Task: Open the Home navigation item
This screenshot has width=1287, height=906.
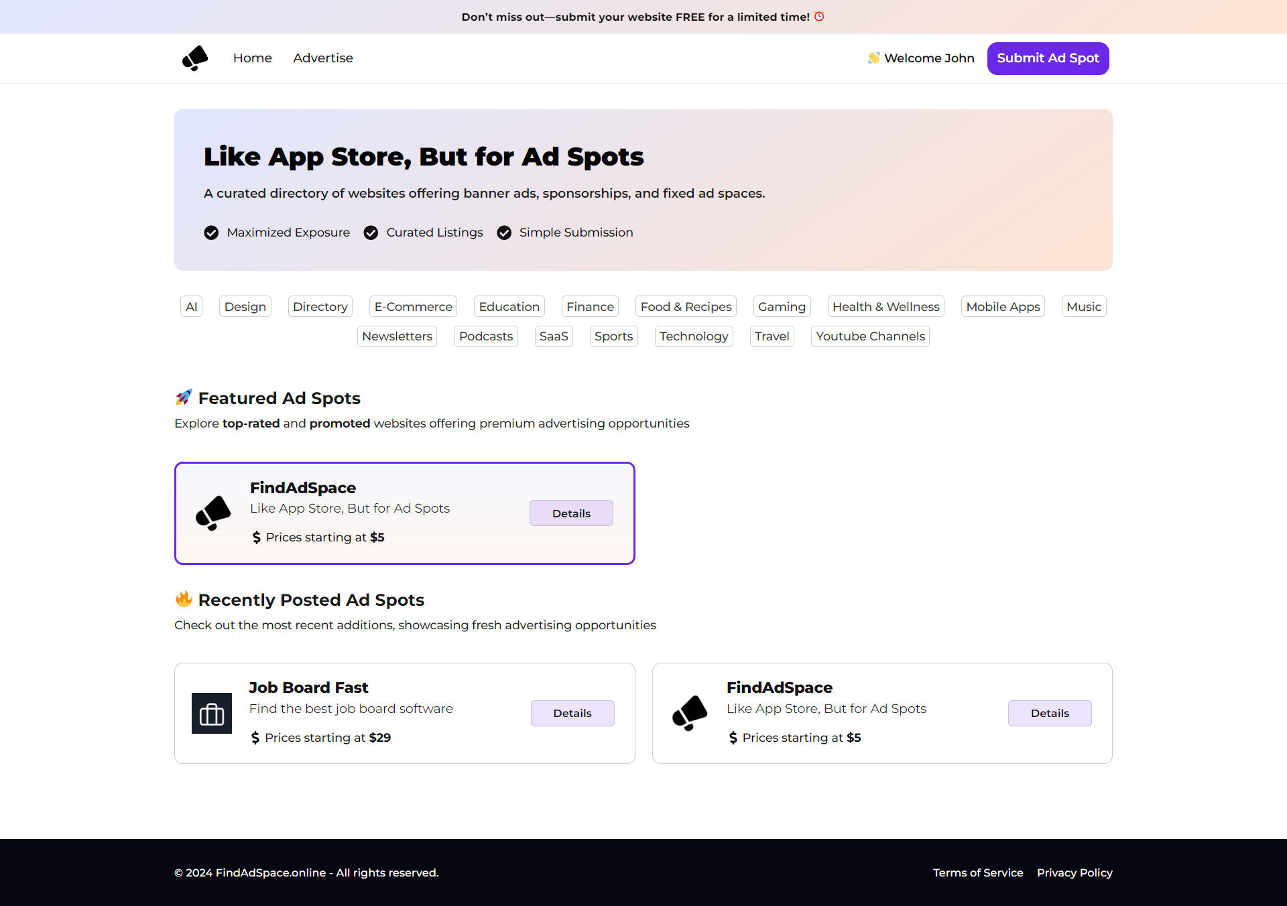Action: [x=252, y=58]
